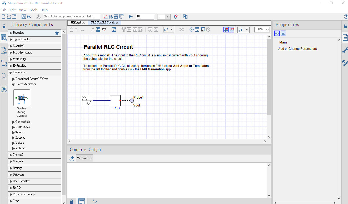
Task: Click the canvas vertical scrollbar
Action: (x=269, y=77)
